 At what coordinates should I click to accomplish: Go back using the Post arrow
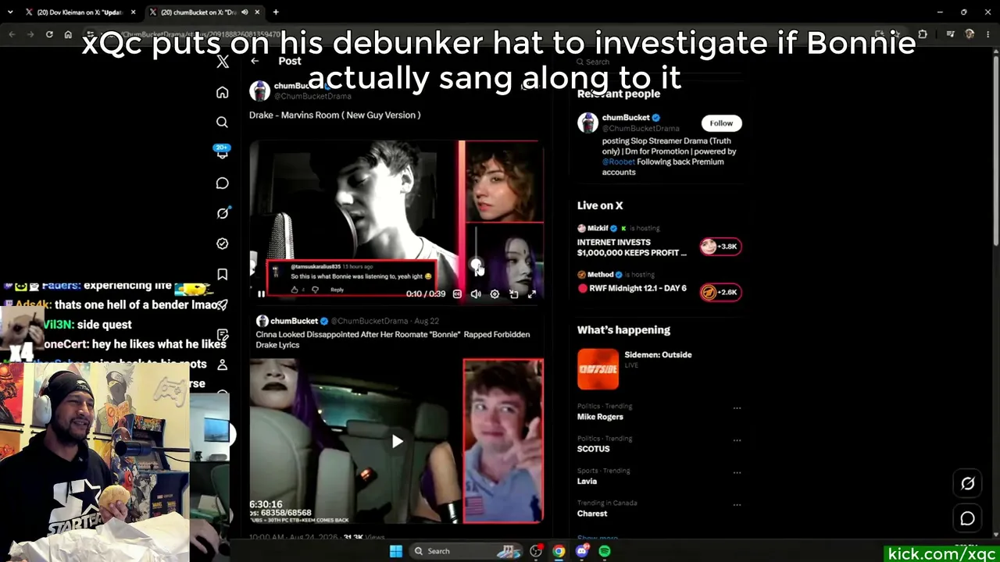255,61
